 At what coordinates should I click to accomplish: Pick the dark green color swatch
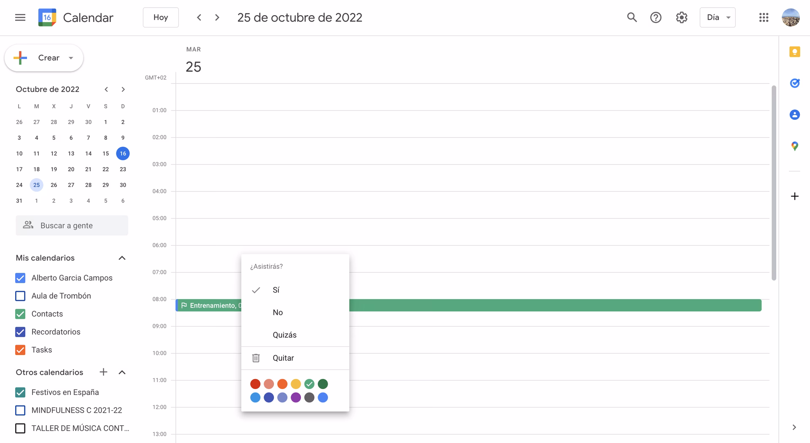(323, 384)
